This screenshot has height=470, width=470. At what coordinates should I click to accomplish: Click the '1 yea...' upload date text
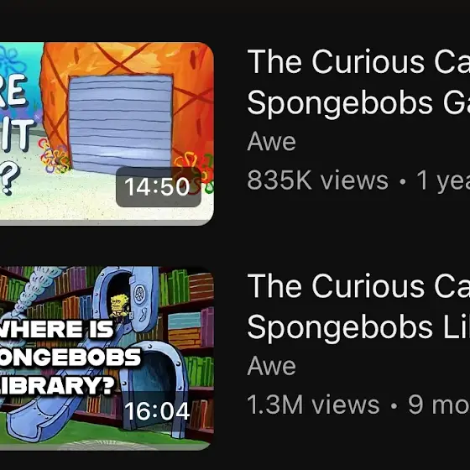pyautogui.click(x=443, y=180)
